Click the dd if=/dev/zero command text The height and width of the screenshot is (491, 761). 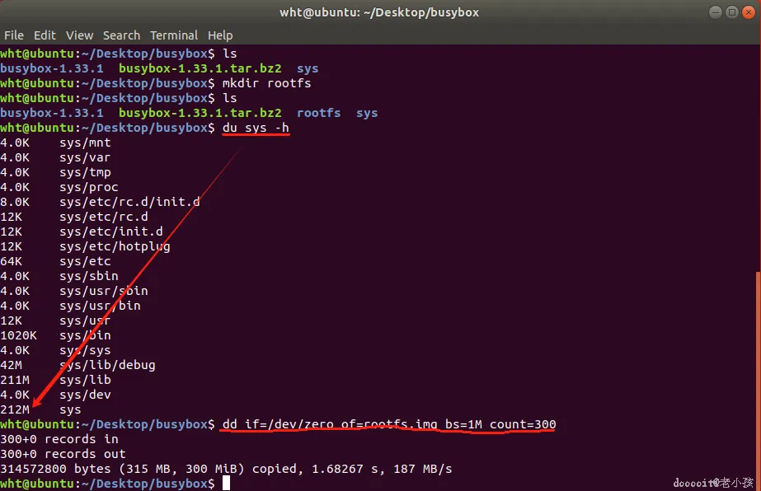(389, 424)
